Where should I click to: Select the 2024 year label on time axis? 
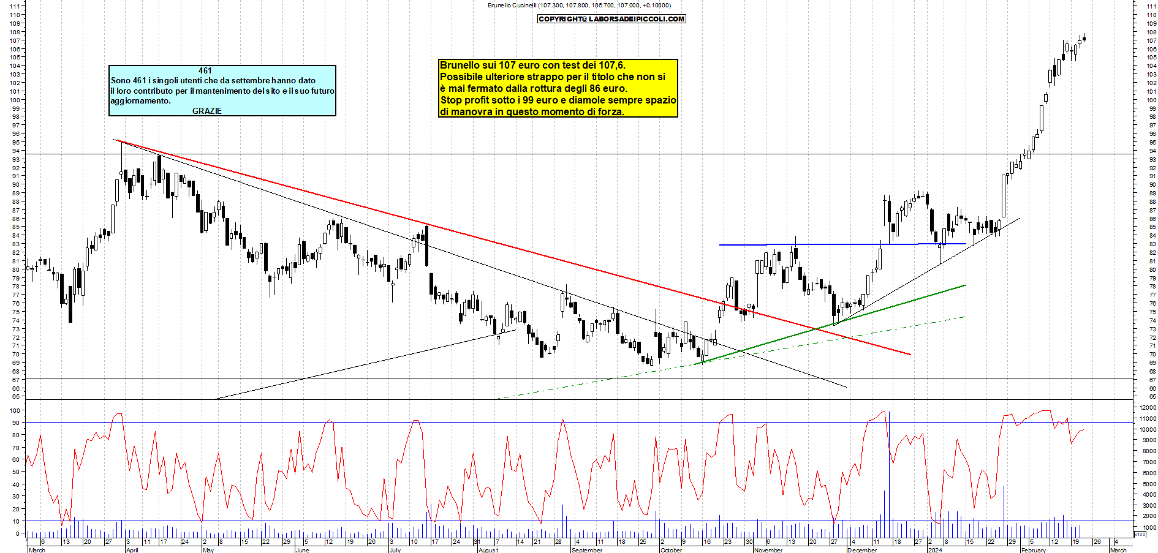click(x=935, y=550)
